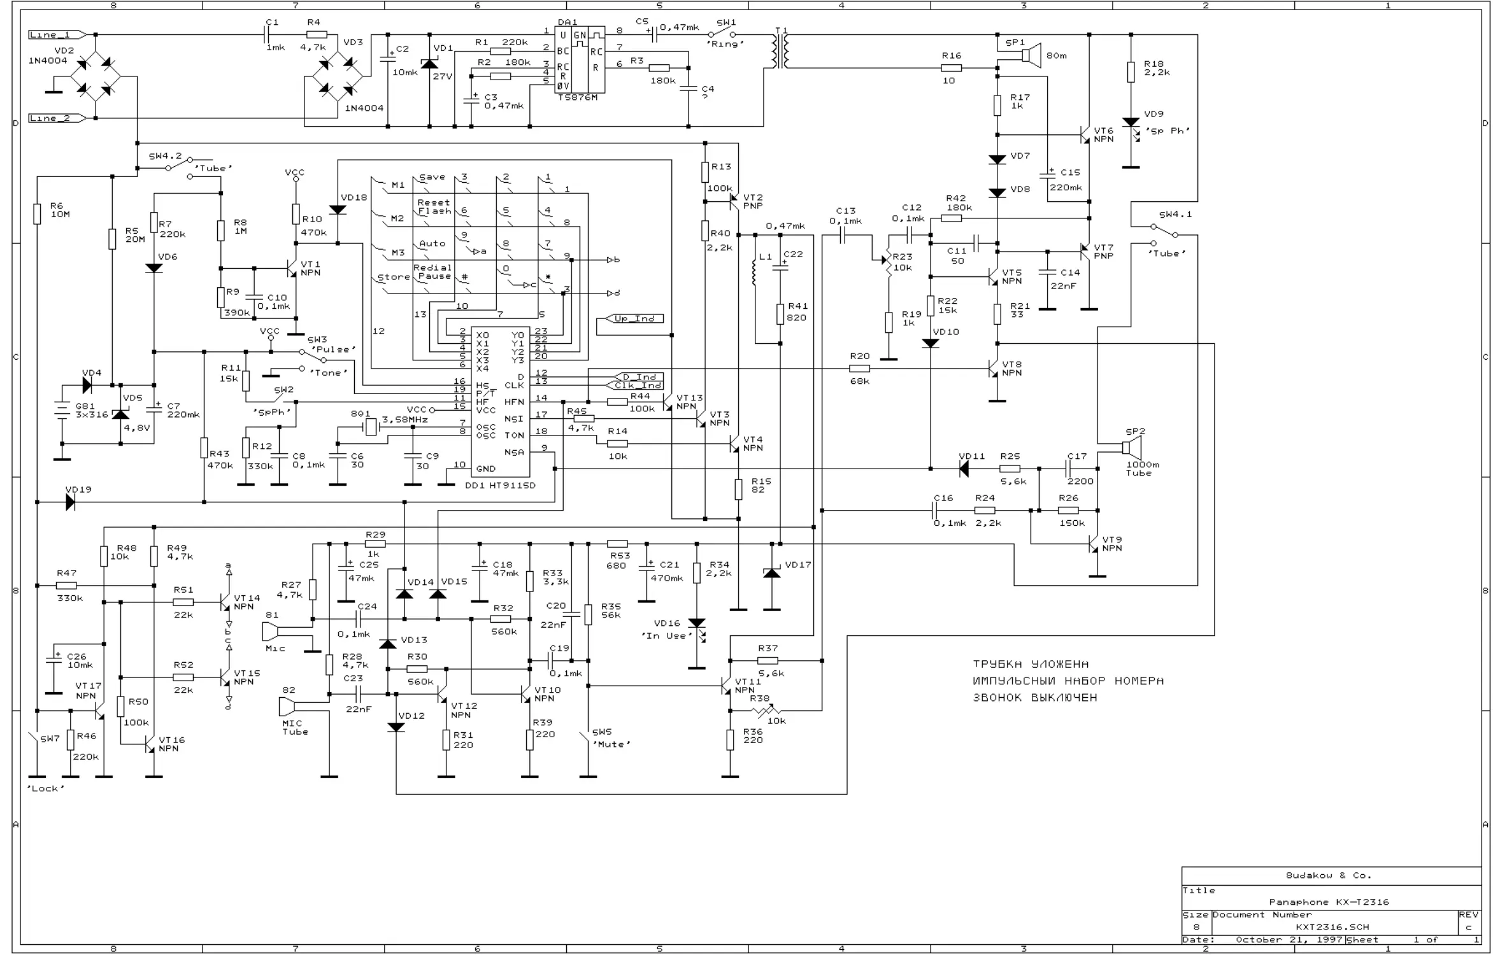Click the VD19 diode symbol
Viewport: 1493px width, 955px height.
[70, 502]
